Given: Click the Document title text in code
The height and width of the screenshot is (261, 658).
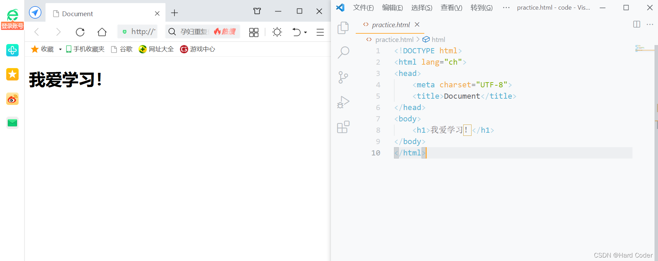Looking at the screenshot, I should coord(462,96).
